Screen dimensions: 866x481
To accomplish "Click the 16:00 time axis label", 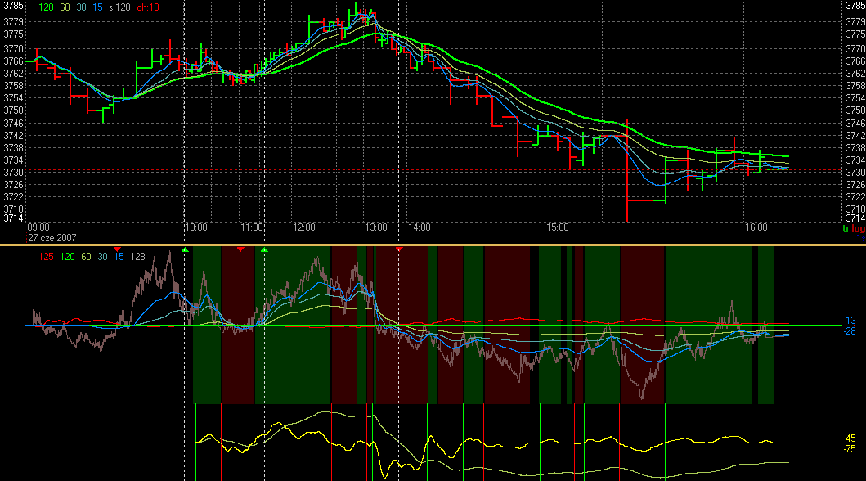I will coord(756,227).
